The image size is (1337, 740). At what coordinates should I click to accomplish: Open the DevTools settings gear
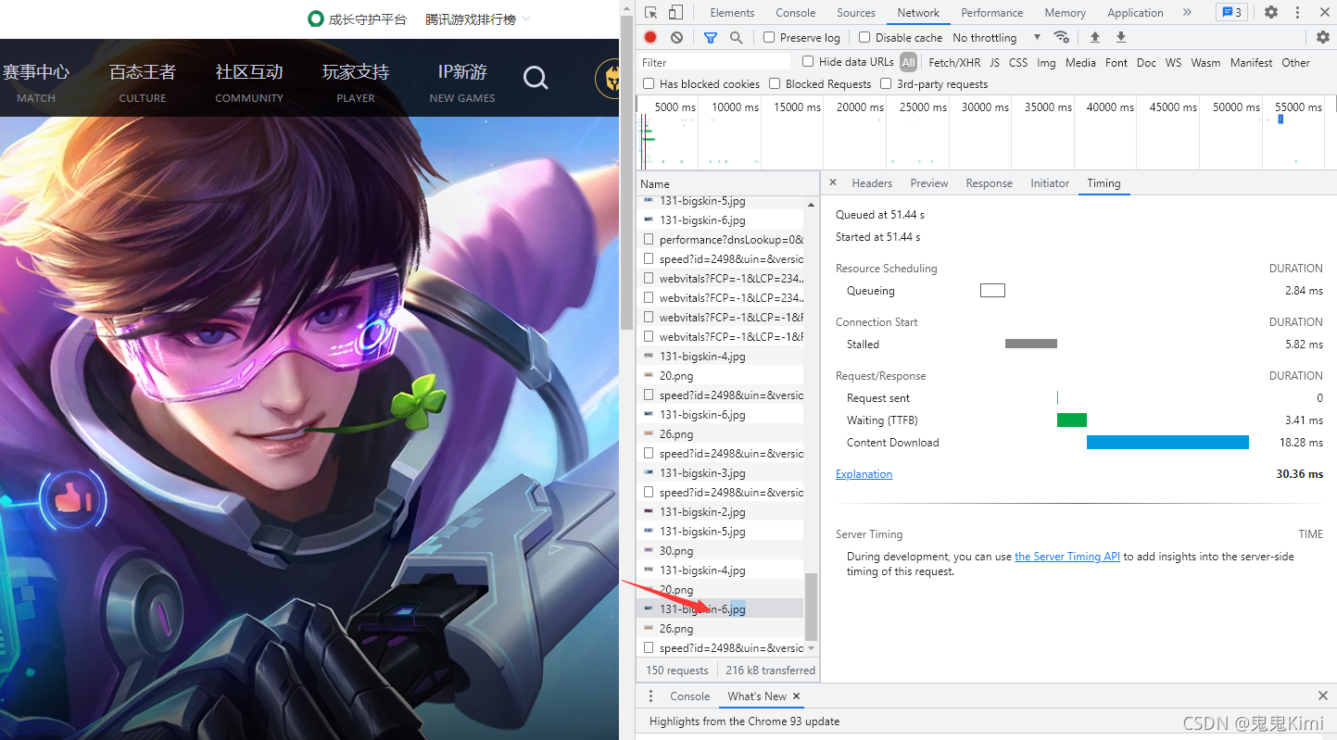click(x=1271, y=13)
